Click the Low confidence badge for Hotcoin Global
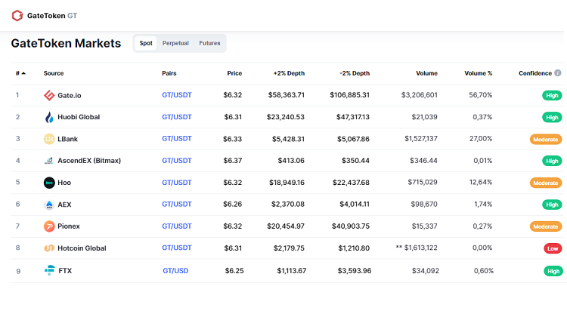 point(553,248)
